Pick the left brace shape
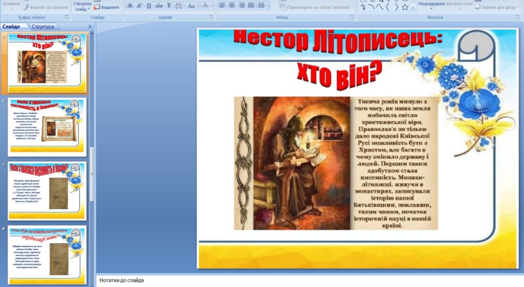The image size is (524, 287). point(388,7)
